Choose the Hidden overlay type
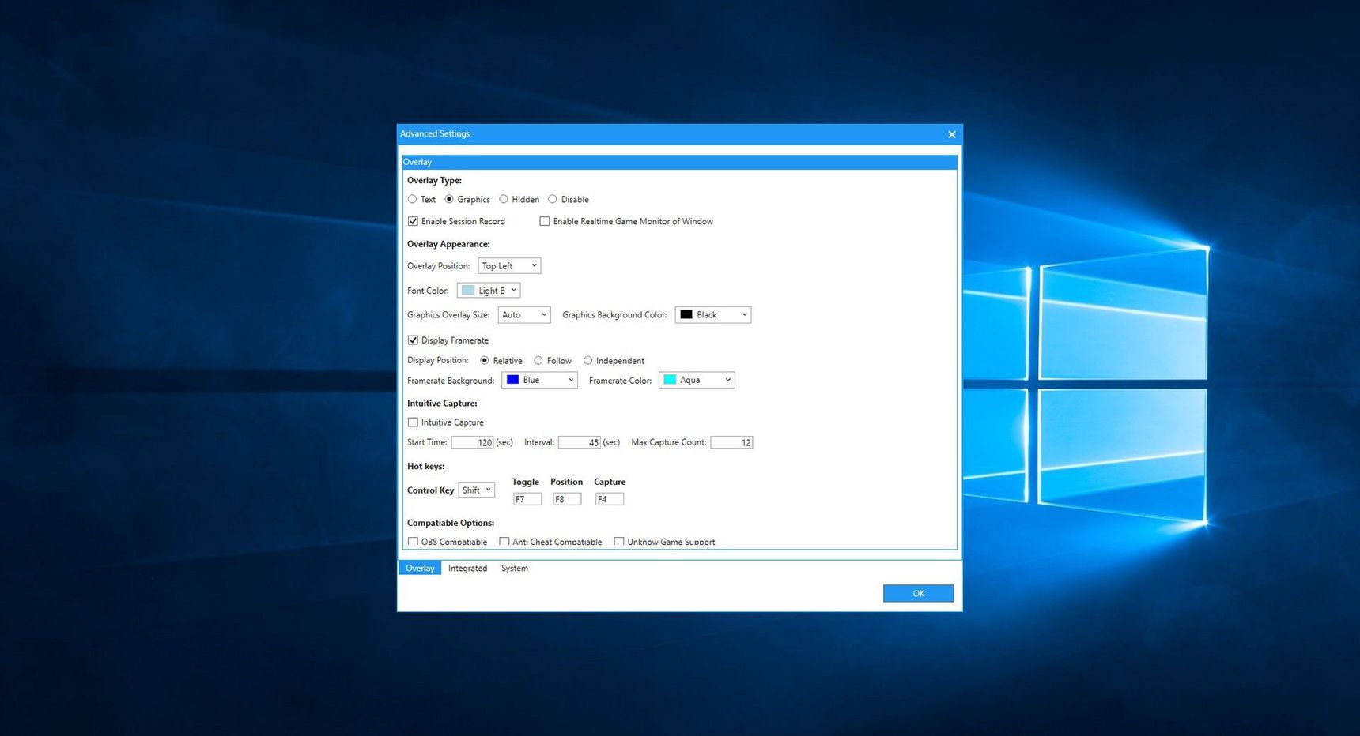This screenshot has height=736, width=1360. click(504, 199)
